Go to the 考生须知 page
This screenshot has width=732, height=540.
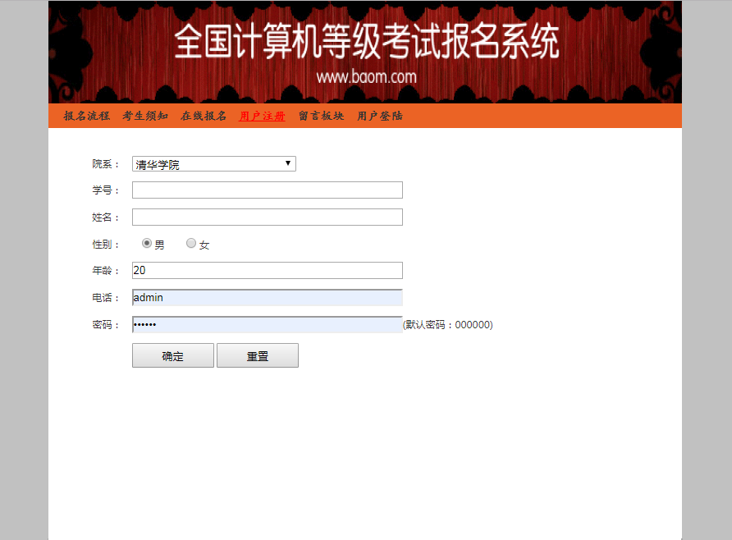(145, 116)
